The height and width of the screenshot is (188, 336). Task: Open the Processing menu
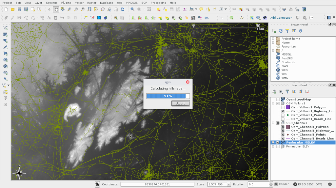pos(158,3)
